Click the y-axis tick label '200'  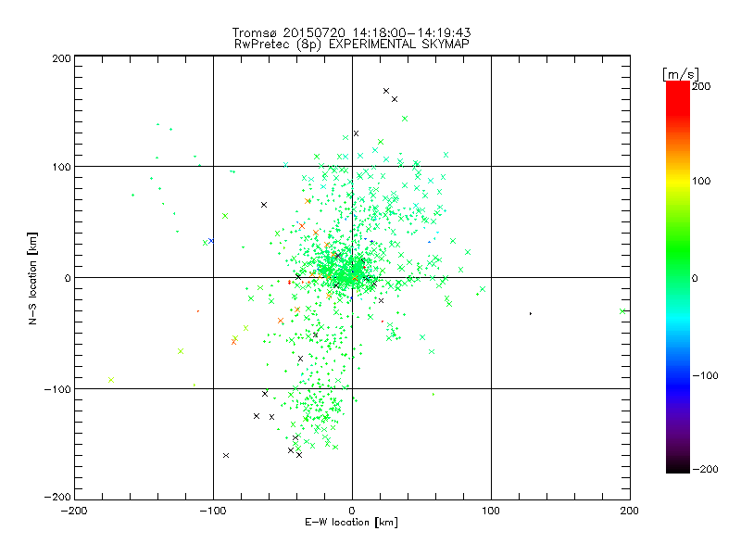[x=61, y=58]
